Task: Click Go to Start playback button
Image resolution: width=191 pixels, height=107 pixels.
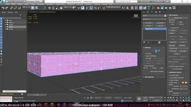Action: coord(165,97)
